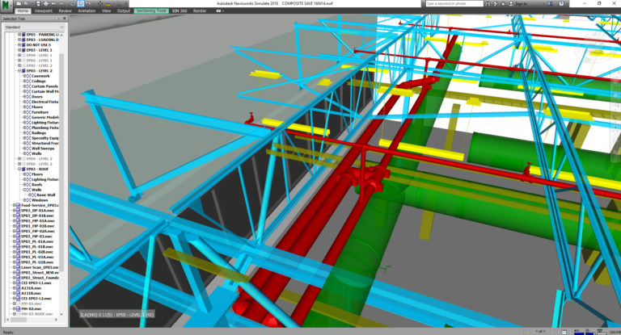Click the New file icon in quick access toolbar
The width and height of the screenshot is (621, 335).
(x=19, y=3)
